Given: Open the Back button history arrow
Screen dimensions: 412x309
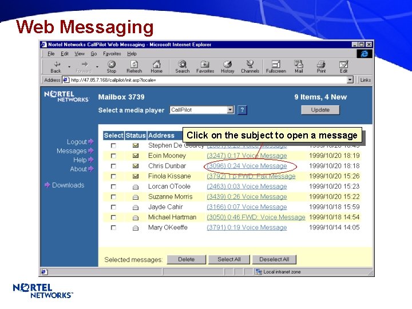Looking at the screenshot, I should 69,67.
